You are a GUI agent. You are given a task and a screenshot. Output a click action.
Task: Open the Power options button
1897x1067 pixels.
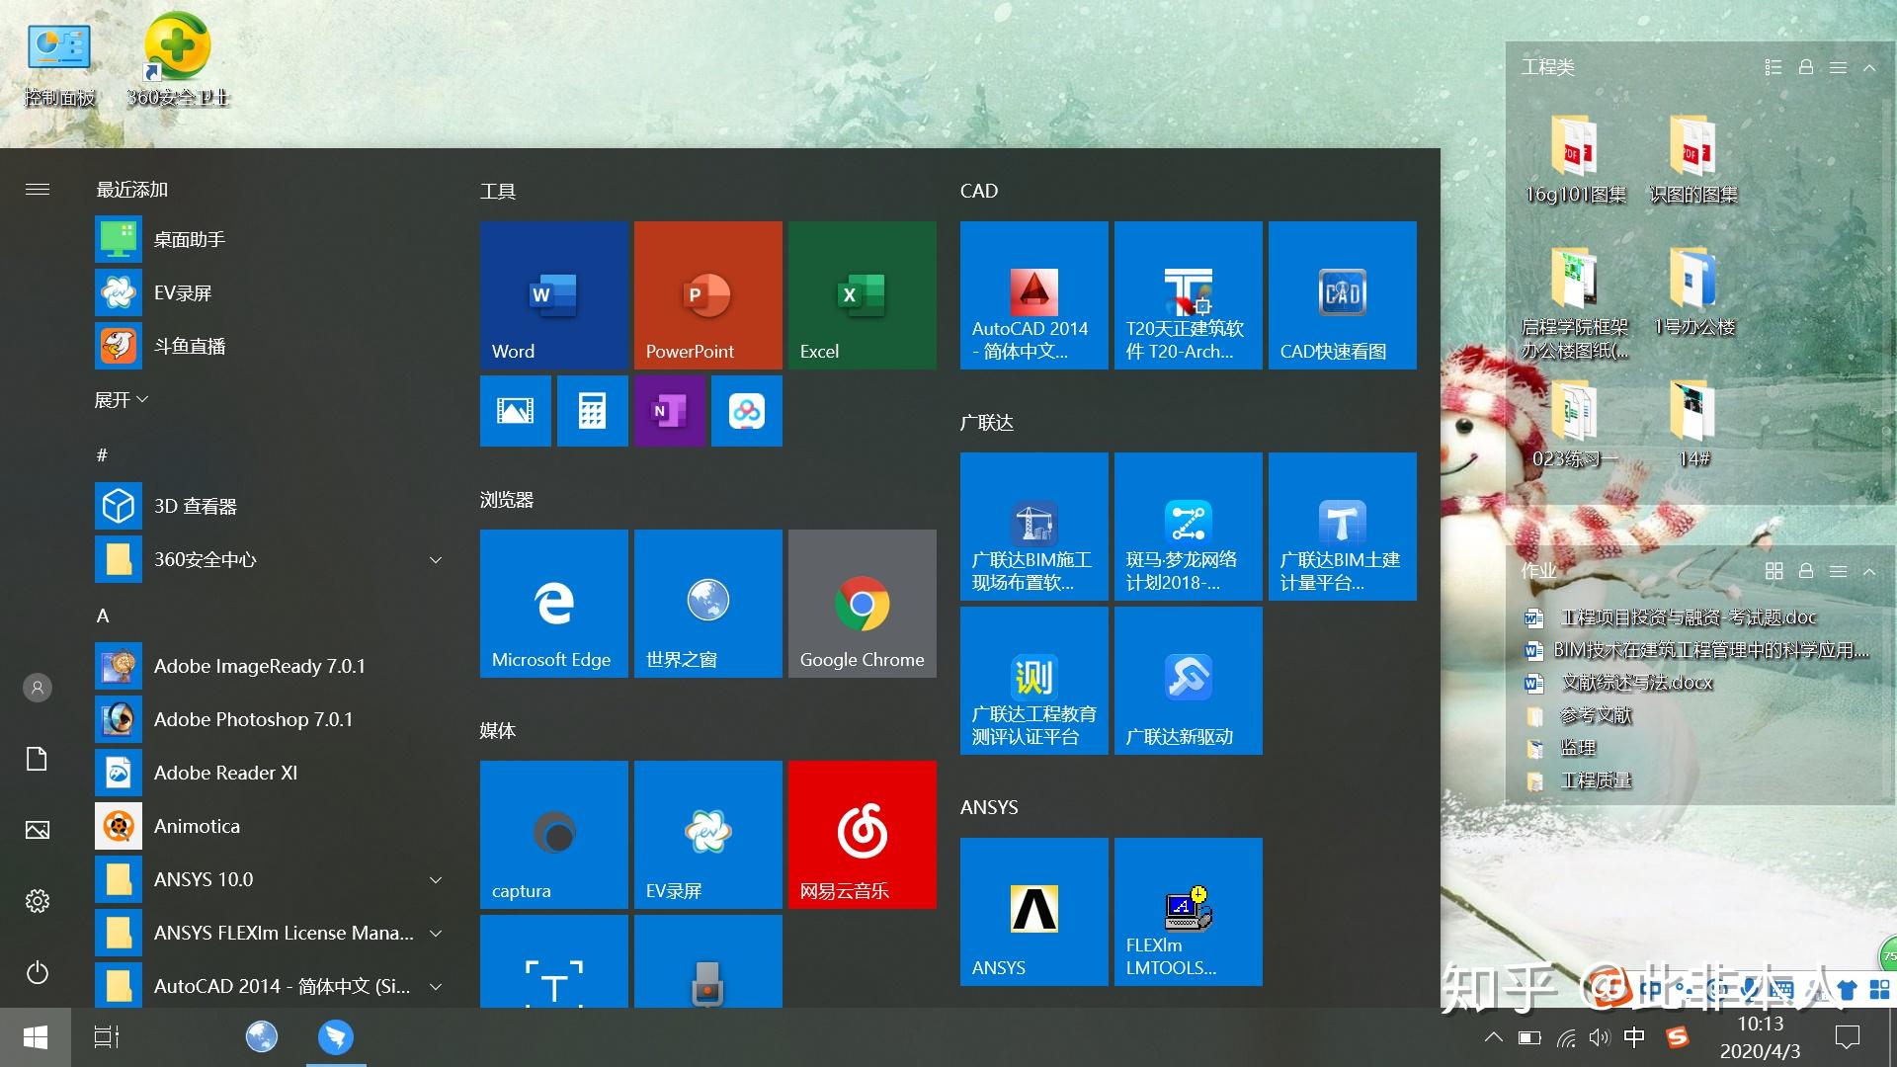[38, 973]
